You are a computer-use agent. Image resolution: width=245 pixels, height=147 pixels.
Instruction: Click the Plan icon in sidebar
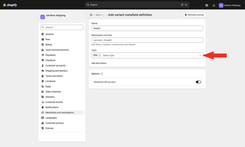tap(42, 39)
